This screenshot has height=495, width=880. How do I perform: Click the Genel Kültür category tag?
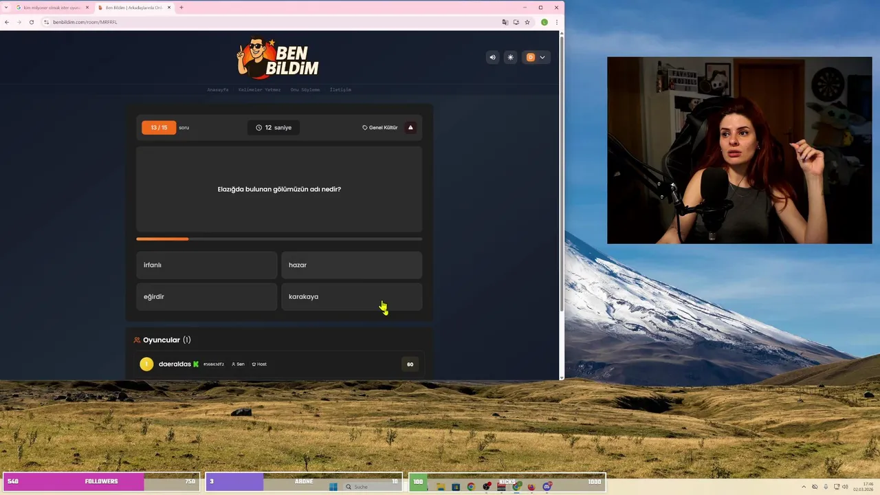pyautogui.click(x=380, y=128)
